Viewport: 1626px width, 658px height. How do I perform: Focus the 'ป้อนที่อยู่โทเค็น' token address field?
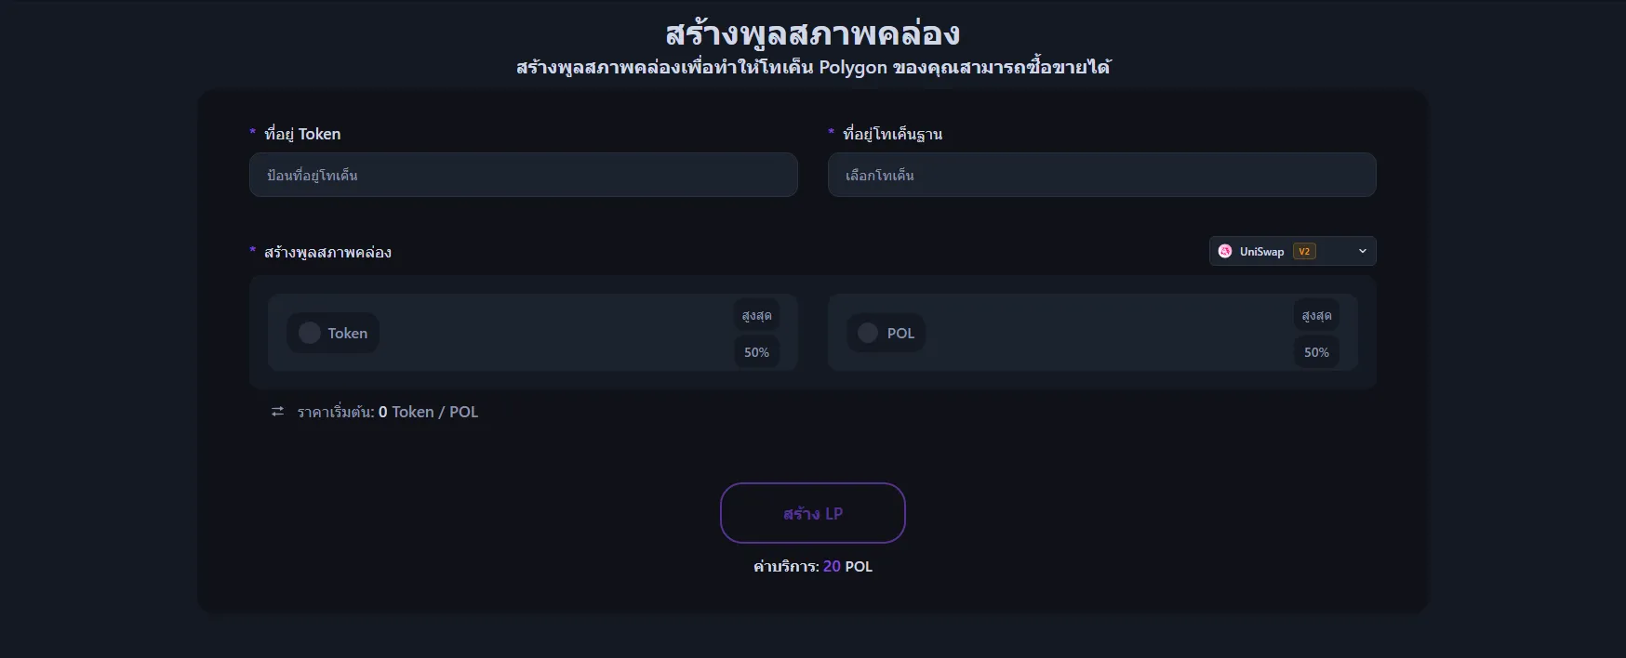point(523,176)
